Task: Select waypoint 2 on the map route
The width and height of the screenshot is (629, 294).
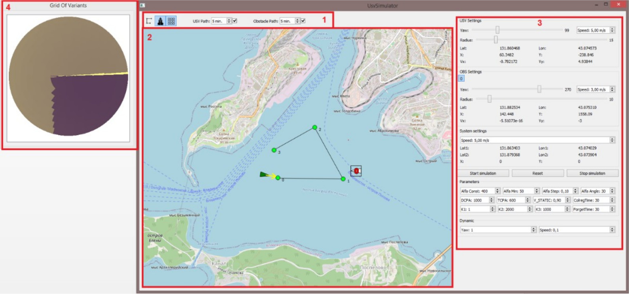Action: (314, 127)
